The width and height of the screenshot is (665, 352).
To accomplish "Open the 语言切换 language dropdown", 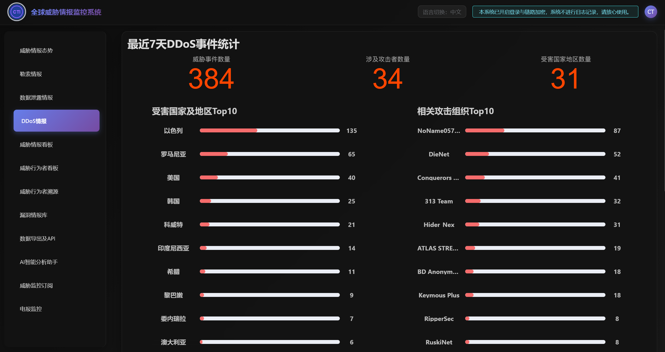I will click(442, 11).
